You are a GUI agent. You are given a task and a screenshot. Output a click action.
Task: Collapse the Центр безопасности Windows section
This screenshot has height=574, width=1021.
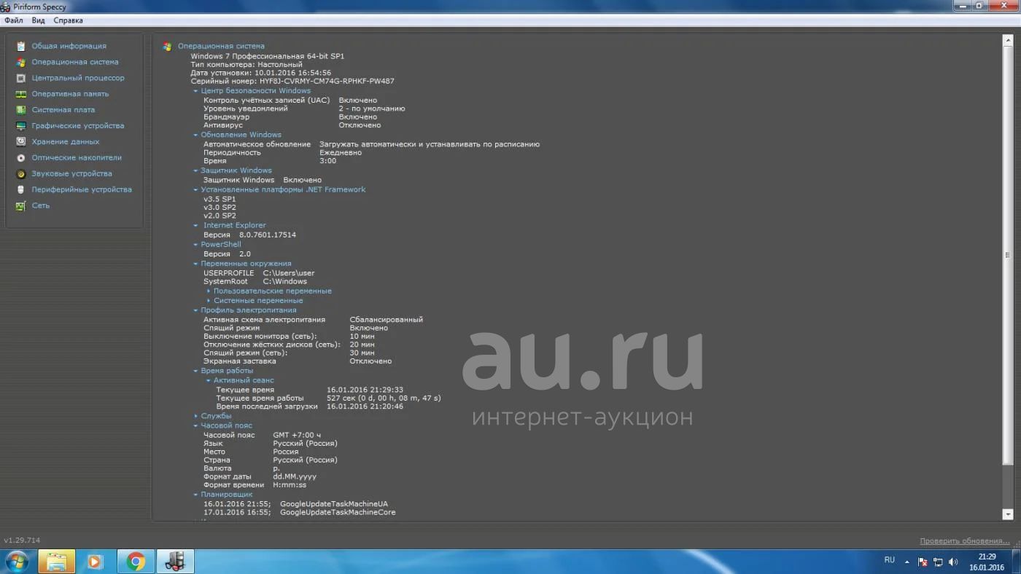[195, 91]
